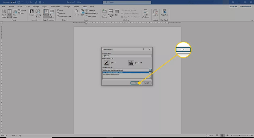Click Undo in quick access toolbar

22,2
